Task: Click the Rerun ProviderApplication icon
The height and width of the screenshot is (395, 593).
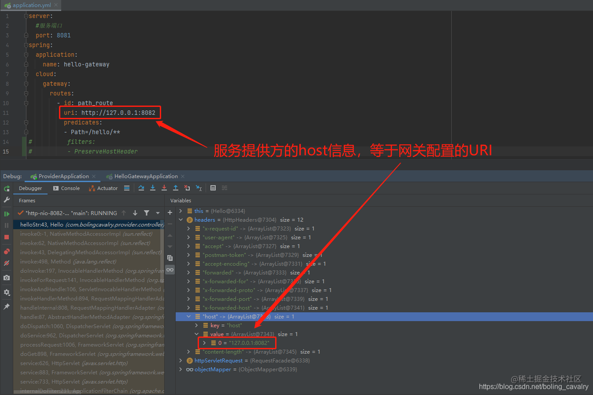Action: coord(7,189)
